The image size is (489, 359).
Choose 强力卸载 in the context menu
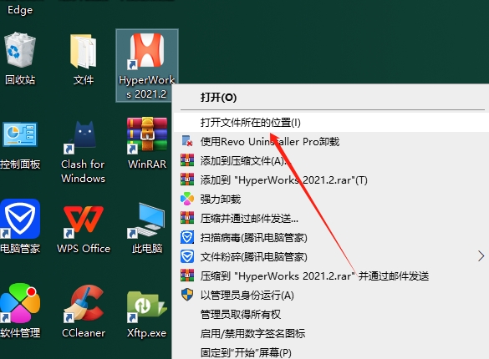[x=330, y=200]
